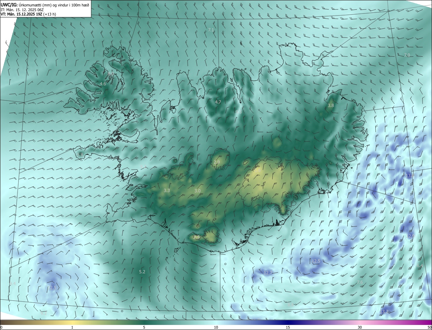Image resolution: width=432 pixels, height=330 pixels.
Task: Click the color scale tick label '0'
Action: [x=1, y=328]
